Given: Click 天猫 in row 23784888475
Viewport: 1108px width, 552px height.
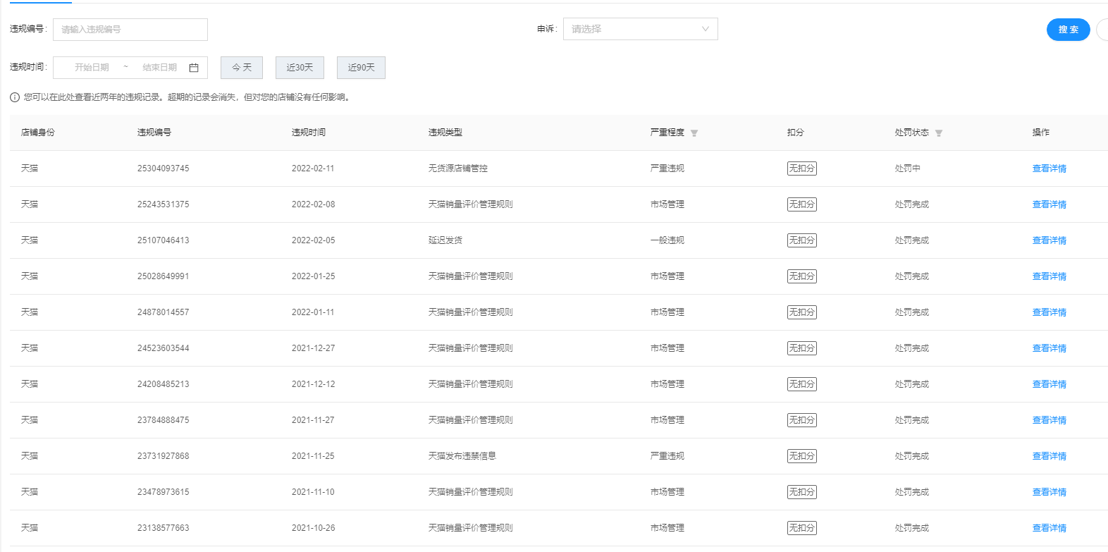Looking at the screenshot, I should (30, 420).
